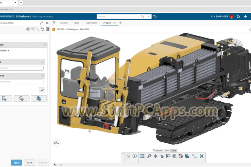Image resolution: width=251 pixels, height=167 pixels.
Task: Click the icon left of the toolbar X
Action: coord(194,156)
